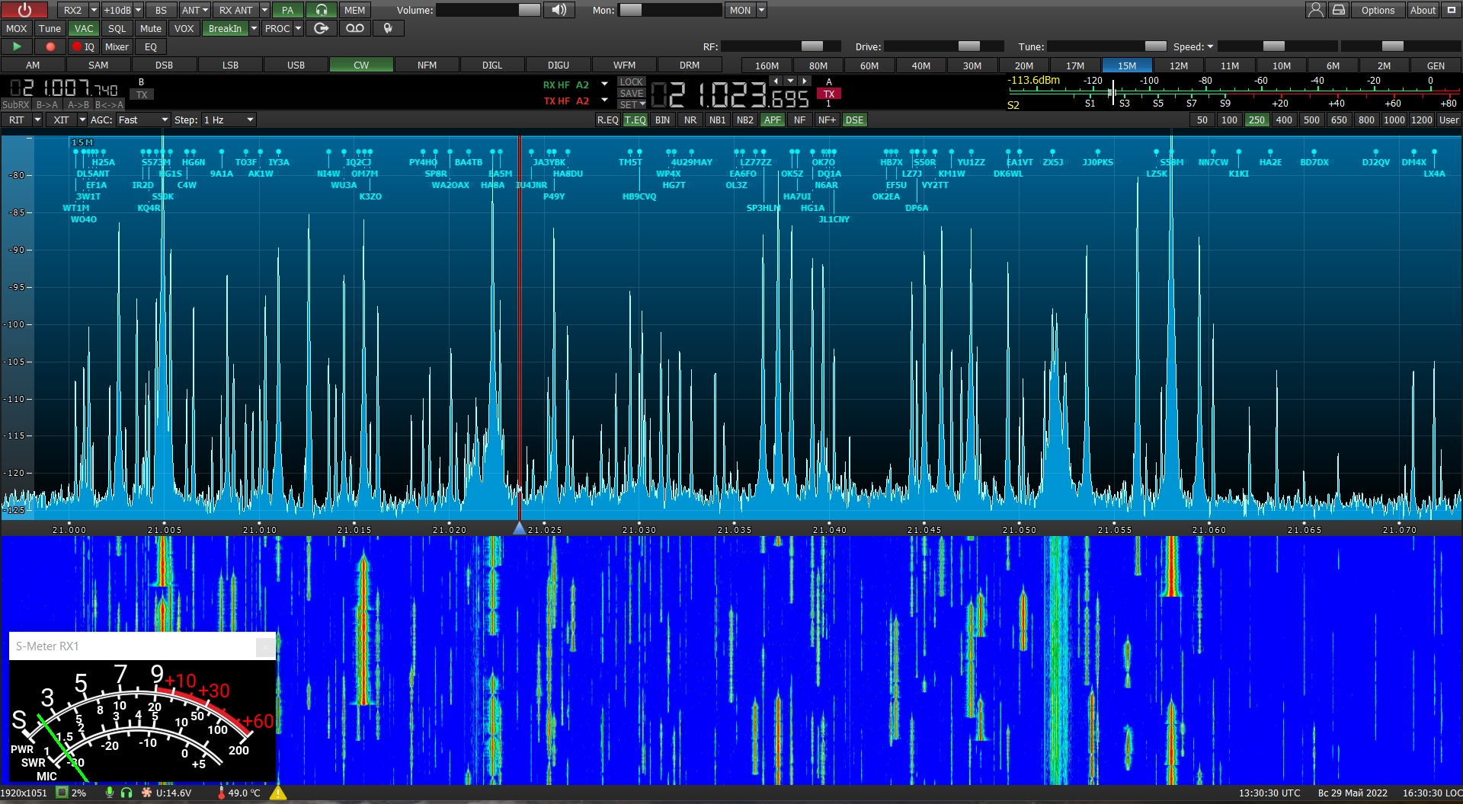Click the SubRX button

pos(16,105)
